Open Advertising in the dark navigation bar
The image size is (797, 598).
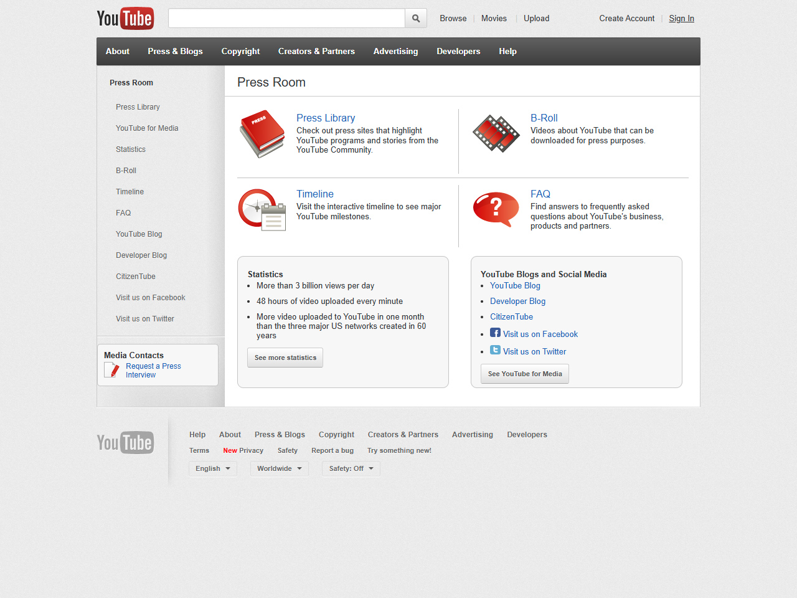[x=395, y=51]
